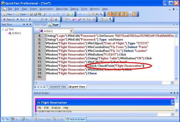180x122 pixels.
Task: Open the Debug menu
Action: coord(74,9)
